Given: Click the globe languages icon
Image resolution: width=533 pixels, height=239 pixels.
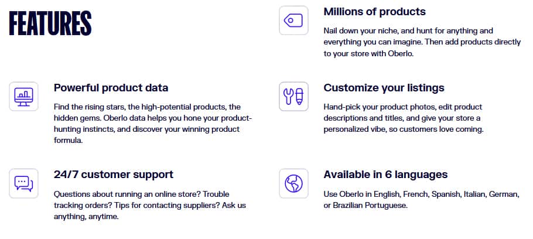Looking at the screenshot, I should 293,183.
